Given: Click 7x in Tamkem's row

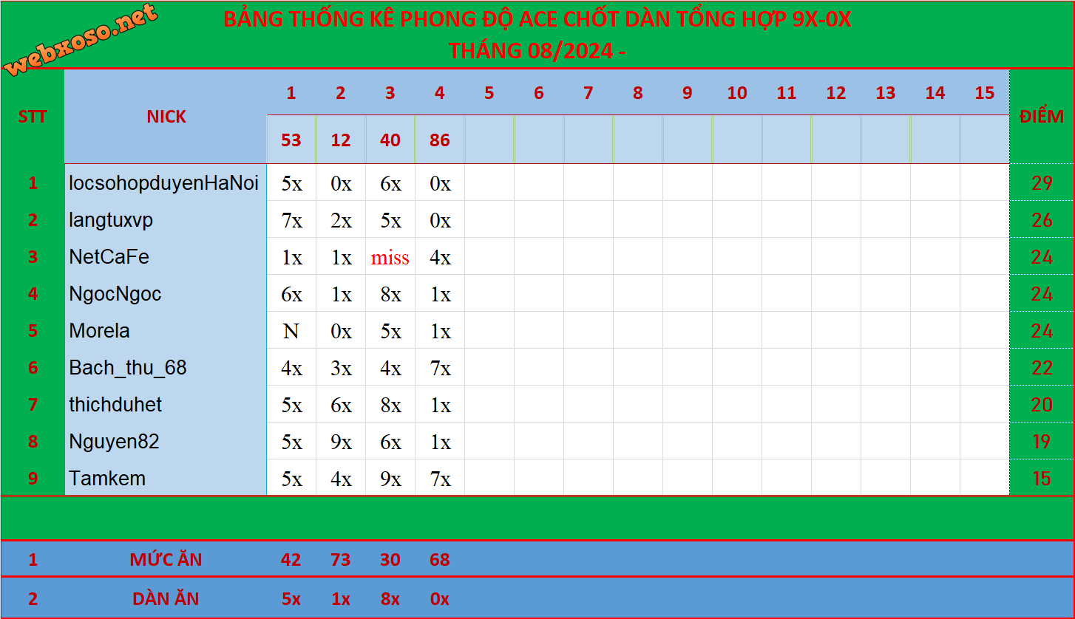Looking at the screenshot, I should tap(440, 479).
